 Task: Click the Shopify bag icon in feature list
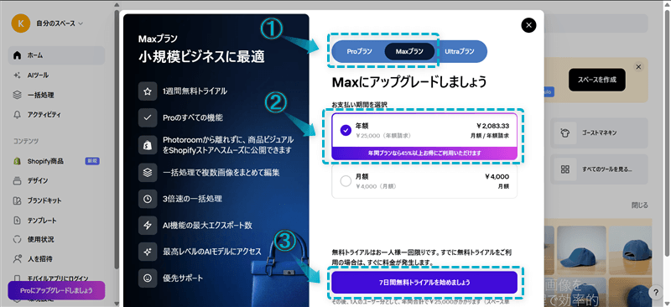tap(148, 145)
